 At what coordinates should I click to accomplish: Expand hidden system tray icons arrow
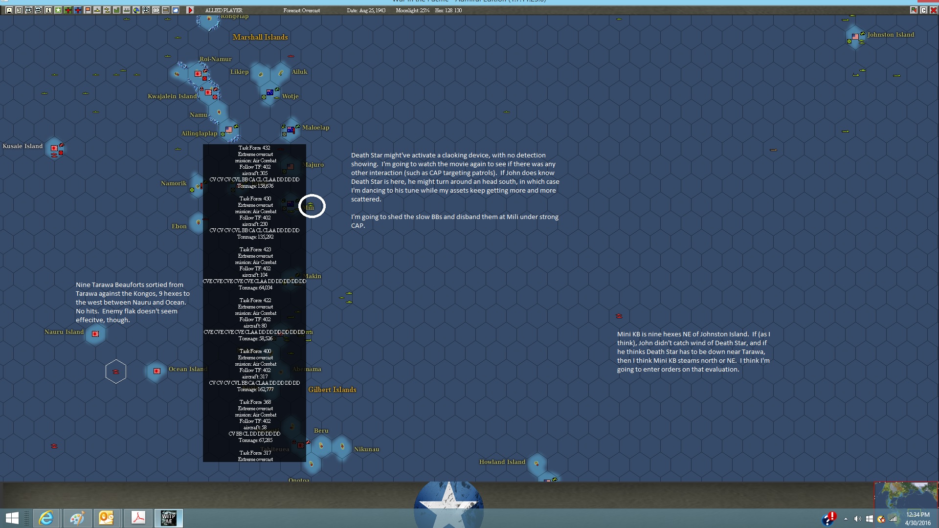846,519
